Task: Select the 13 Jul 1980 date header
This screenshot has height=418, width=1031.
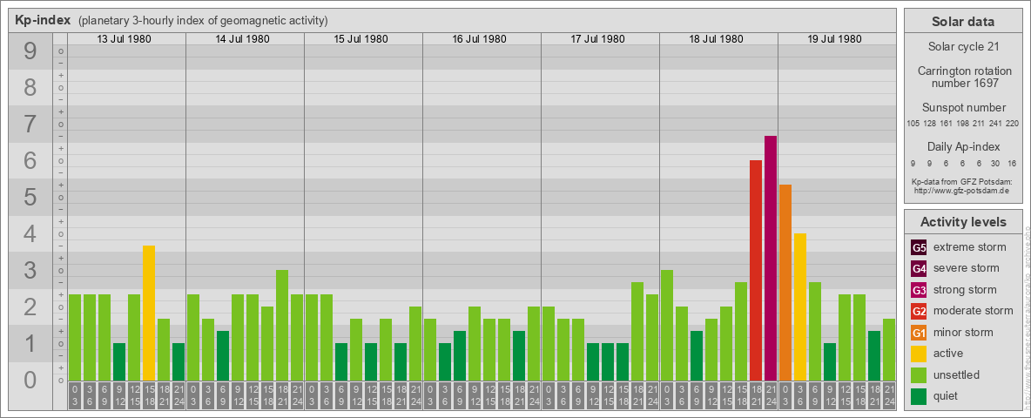Action: [125, 39]
